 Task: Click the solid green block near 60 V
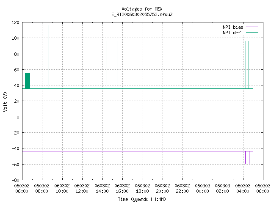(28, 81)
